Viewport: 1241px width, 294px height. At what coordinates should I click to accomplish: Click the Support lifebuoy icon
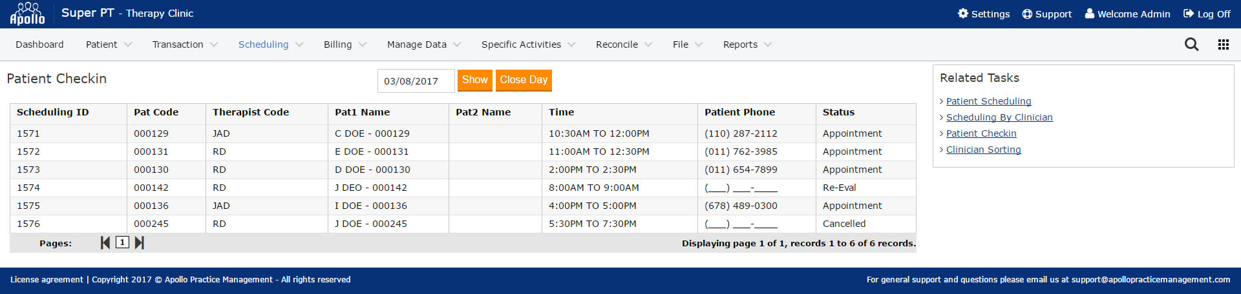click(x=1027, y=14)
